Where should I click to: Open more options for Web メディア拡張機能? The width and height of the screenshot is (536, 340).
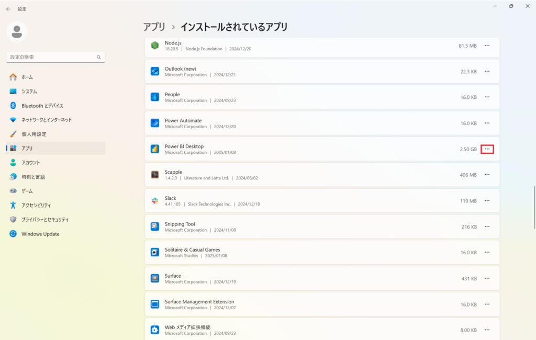[x=487, y=330]
